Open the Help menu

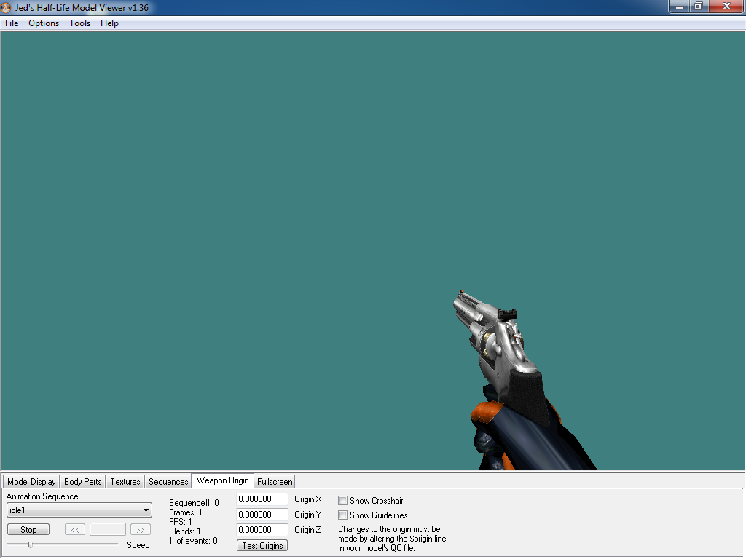(x=109, y=23)
